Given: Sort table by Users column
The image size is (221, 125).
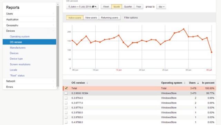Looking at the screenshot, I should 194,83.
